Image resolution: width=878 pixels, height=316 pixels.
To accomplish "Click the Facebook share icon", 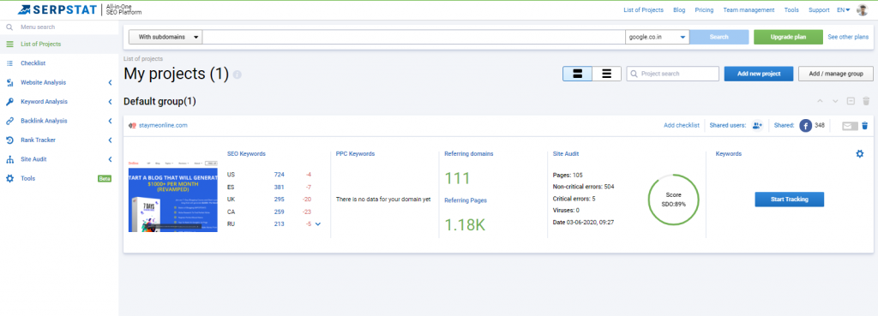I will [x=806, y=126].
